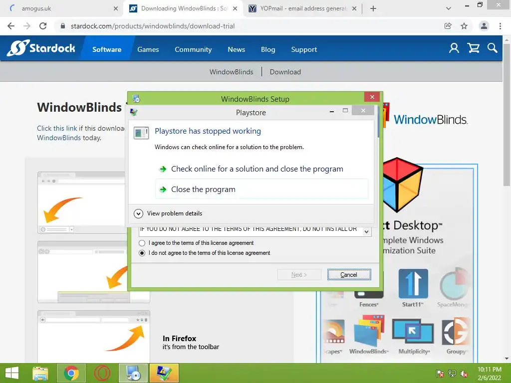Open the Blog menu item

tap(268, 49)
